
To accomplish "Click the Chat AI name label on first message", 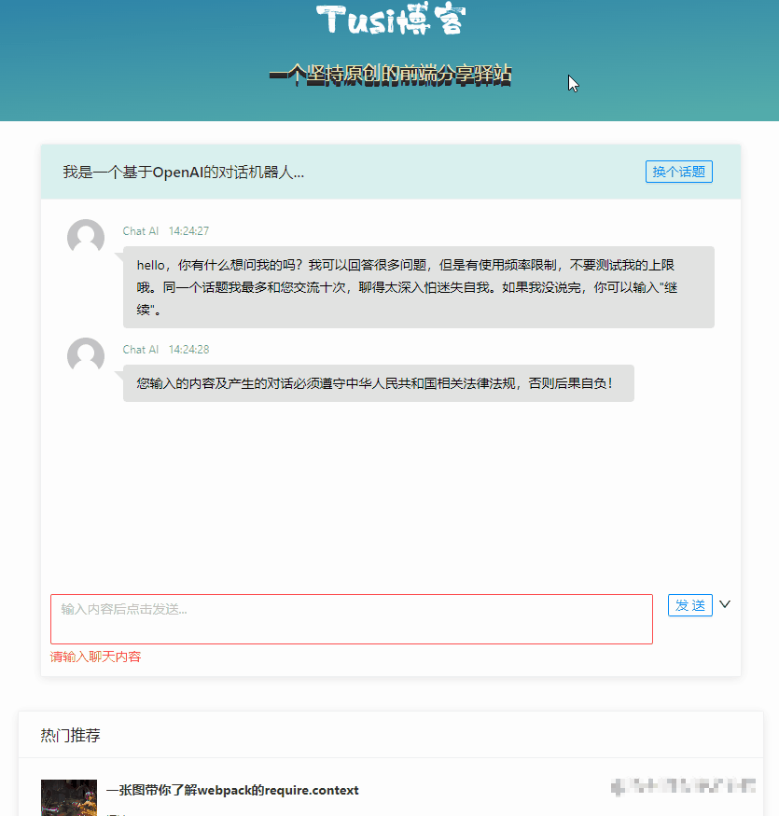I will coord(140,230).
